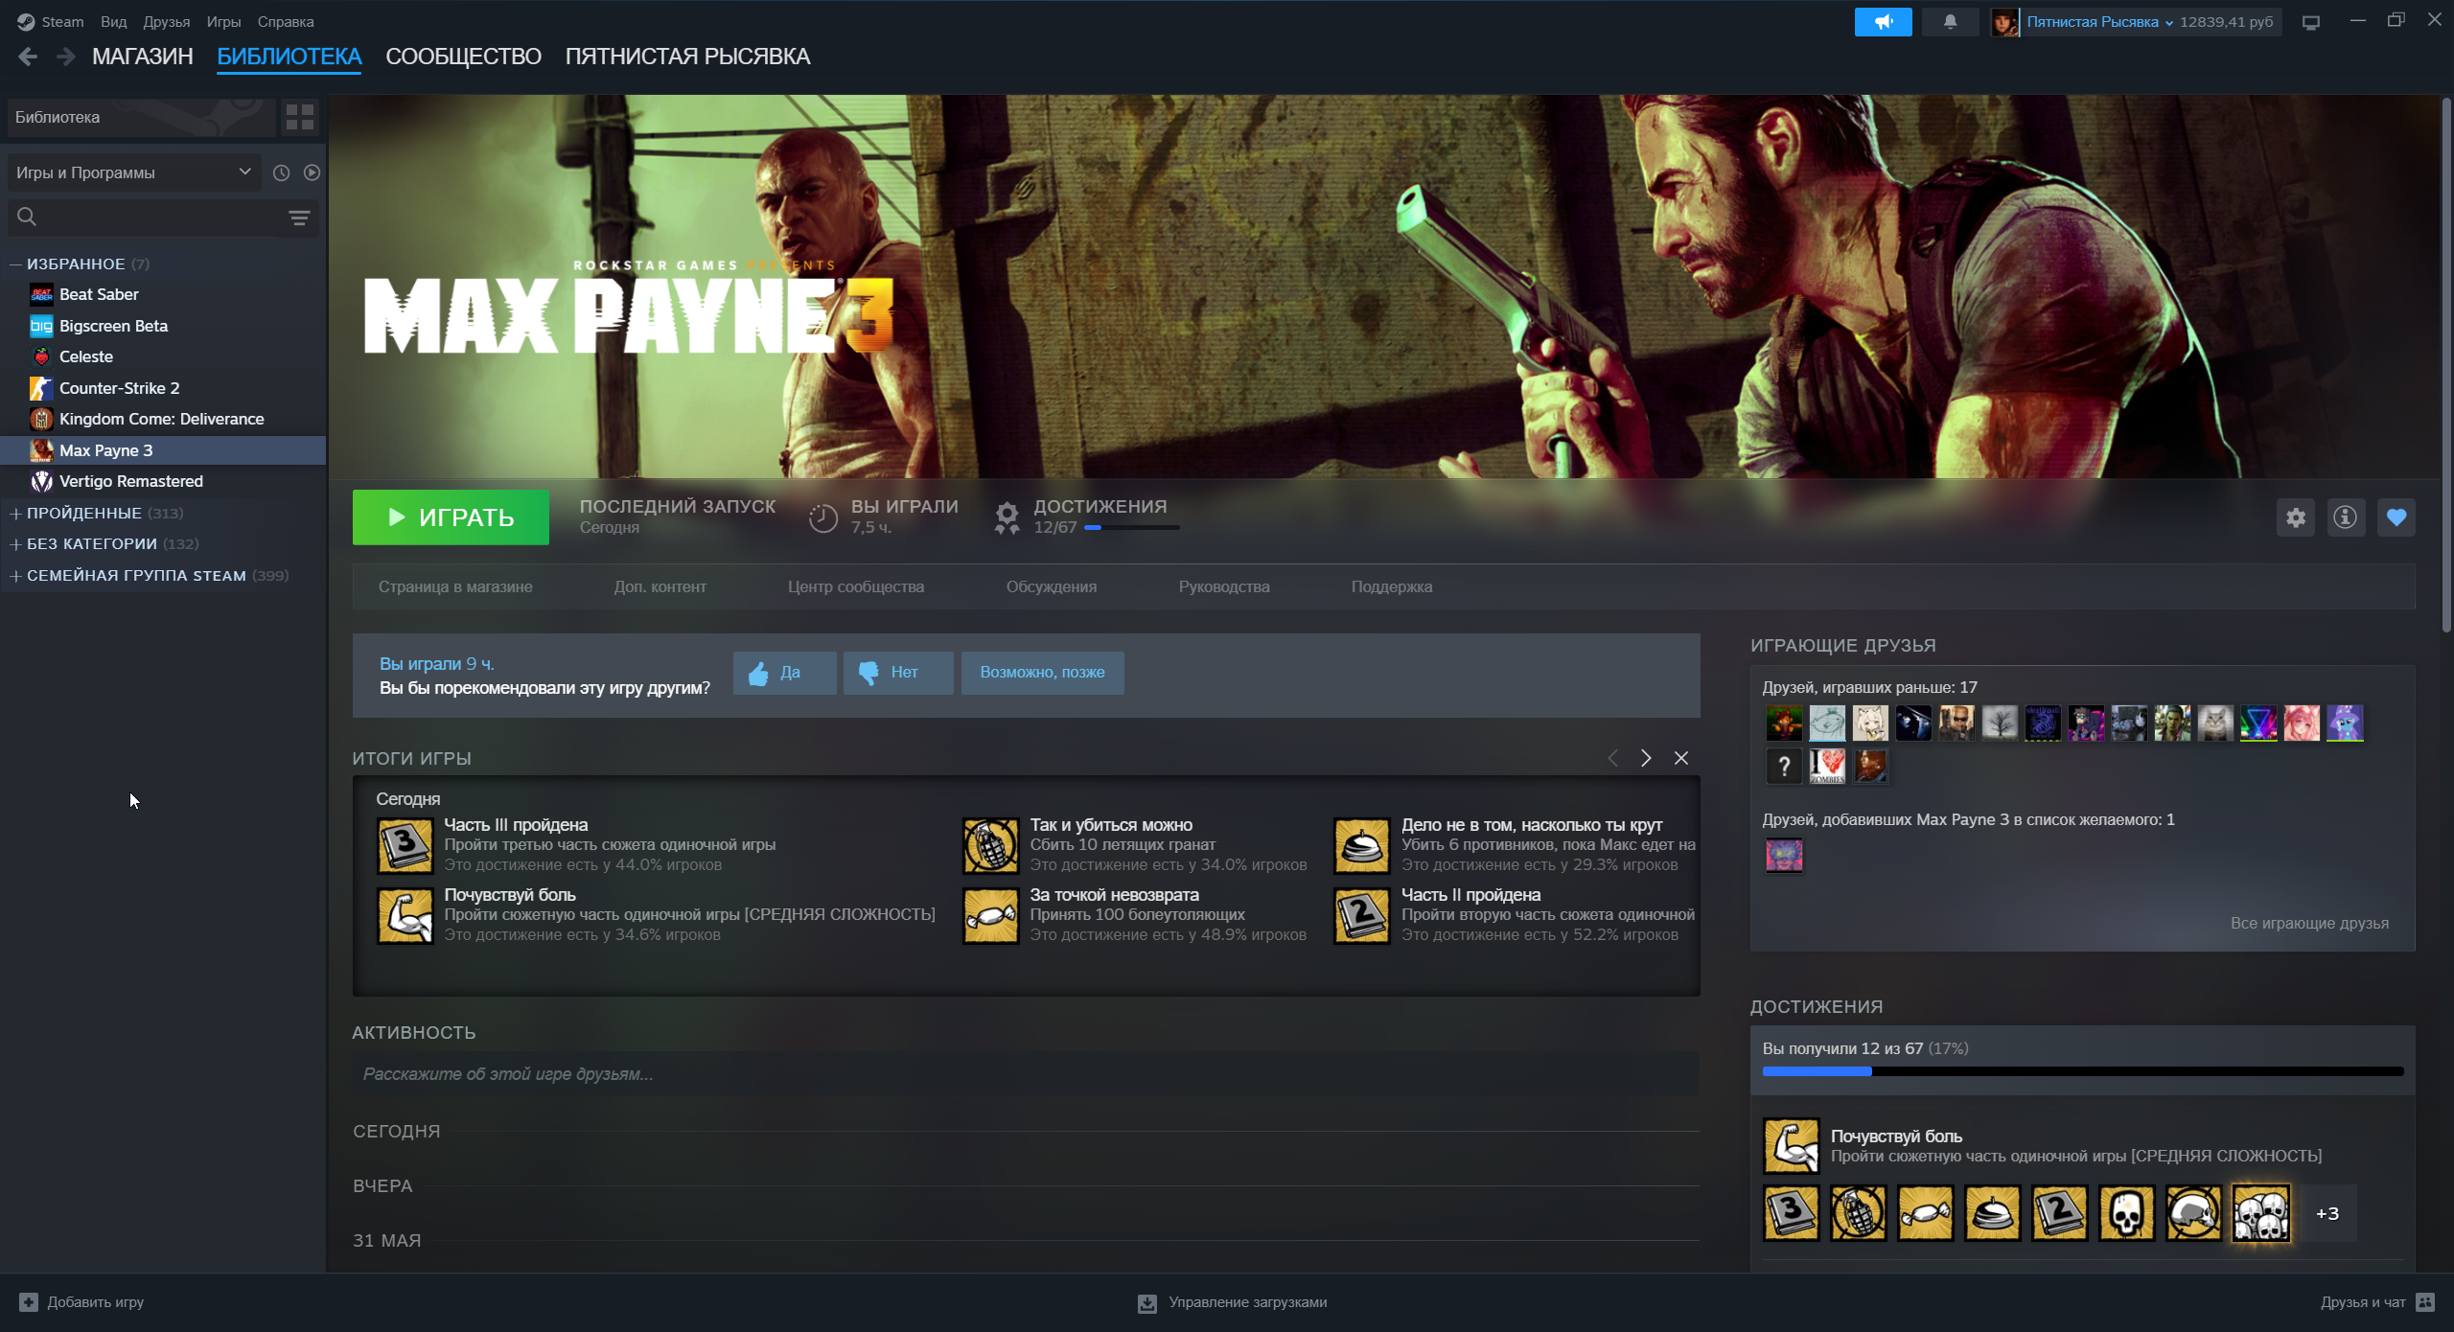Go to previous game summary page arrow
Screen dimensions: 2454x1332
[x=1613, y=758]
